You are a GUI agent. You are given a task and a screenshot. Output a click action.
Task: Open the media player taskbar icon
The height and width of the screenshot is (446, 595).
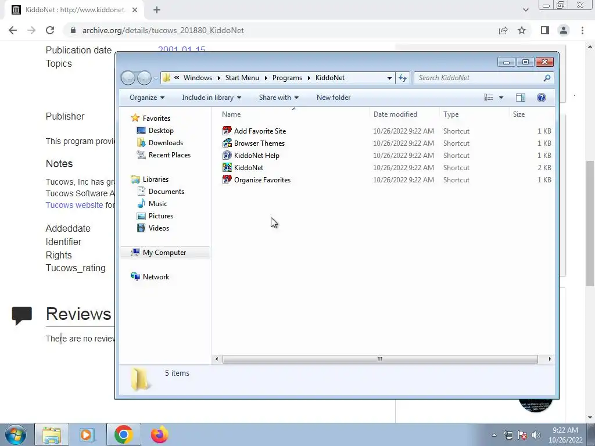(x=87, y=434)
